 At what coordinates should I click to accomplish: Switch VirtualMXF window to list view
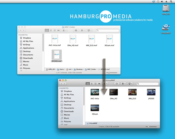92,84
